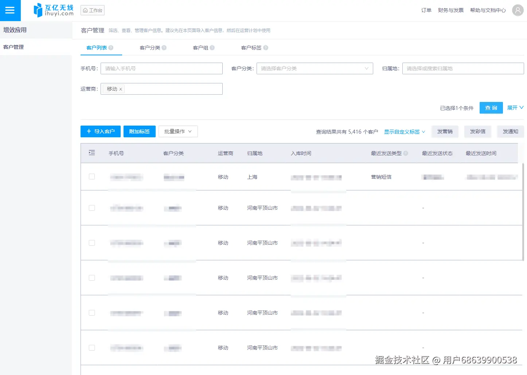This screenshot has width=527, height=375.
Task: Select checkbox for 上海 row
Action: pyautogui.click(x=92, y=177)
